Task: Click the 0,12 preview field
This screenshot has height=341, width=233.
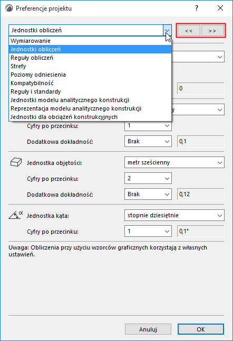Action: [x=201, y=194]
